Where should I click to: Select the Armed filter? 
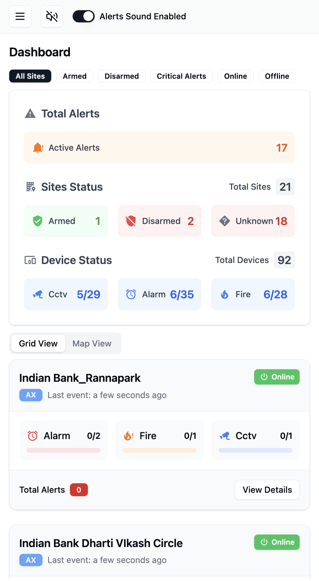tap(75, 76)
